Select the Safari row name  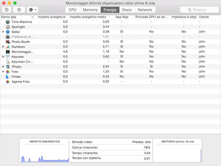16,32
